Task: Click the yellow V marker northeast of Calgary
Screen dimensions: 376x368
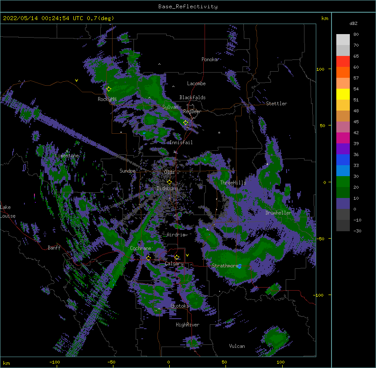Action: pyautogui.click(x=187, y=255)
